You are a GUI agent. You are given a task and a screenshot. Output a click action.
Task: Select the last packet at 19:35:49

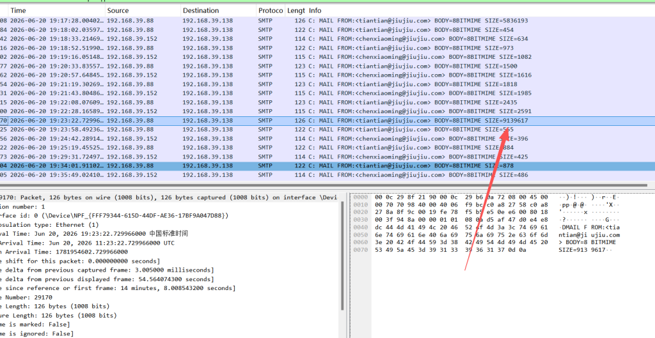tap(327, 175)
